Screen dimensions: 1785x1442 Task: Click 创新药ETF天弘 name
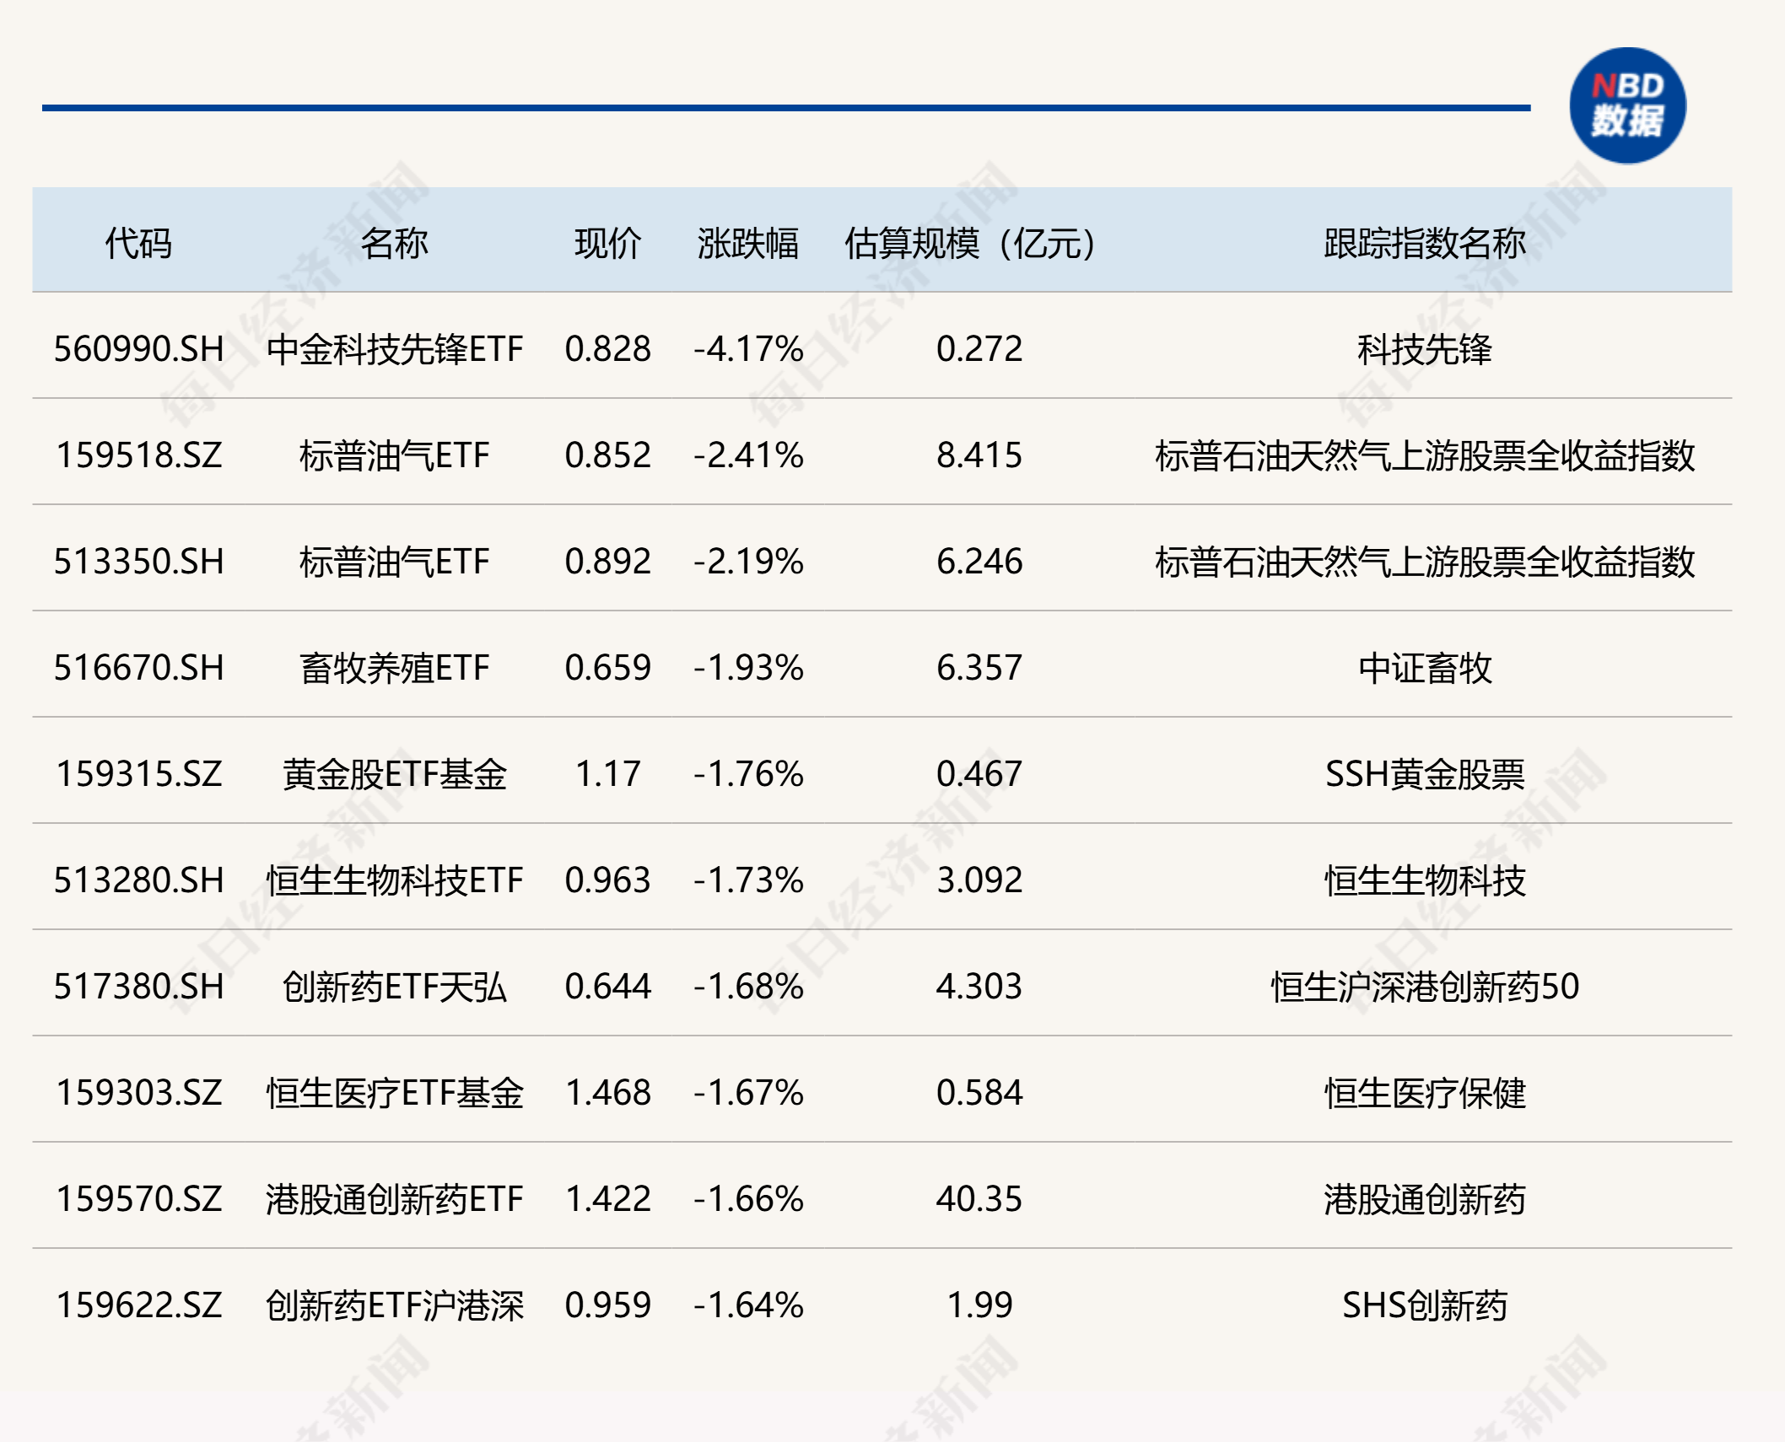tap(394, 987)
